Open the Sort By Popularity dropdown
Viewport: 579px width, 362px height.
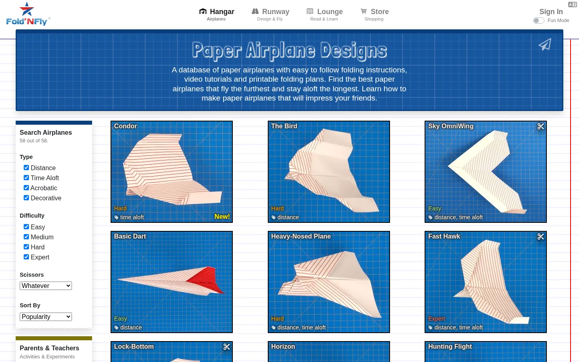click(46, 317)
